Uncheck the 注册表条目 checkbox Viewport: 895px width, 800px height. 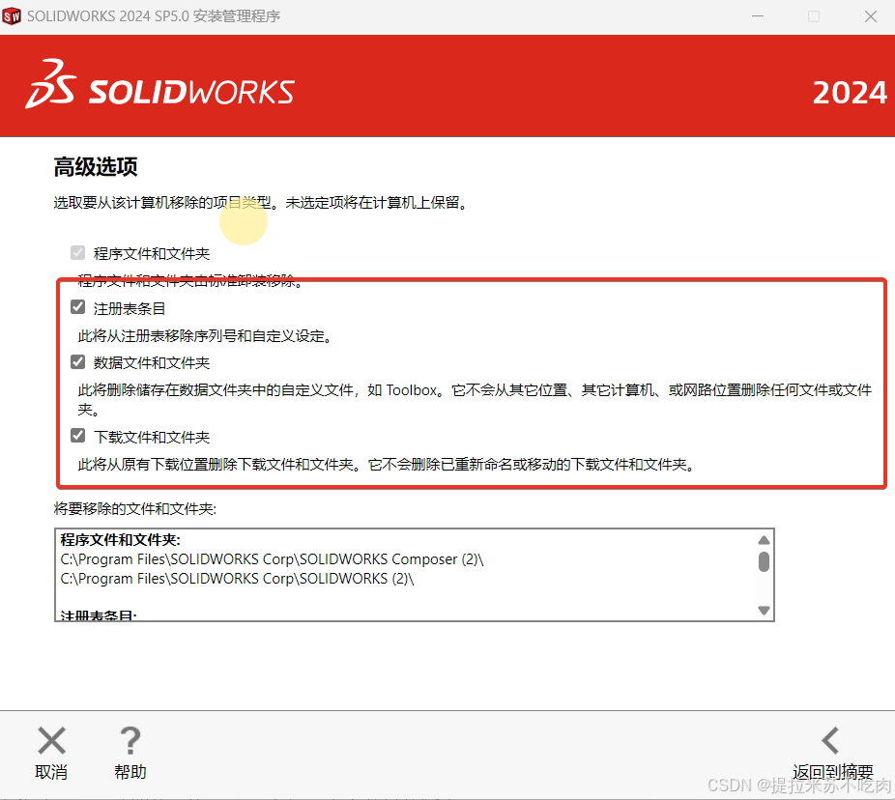(78, 307)
